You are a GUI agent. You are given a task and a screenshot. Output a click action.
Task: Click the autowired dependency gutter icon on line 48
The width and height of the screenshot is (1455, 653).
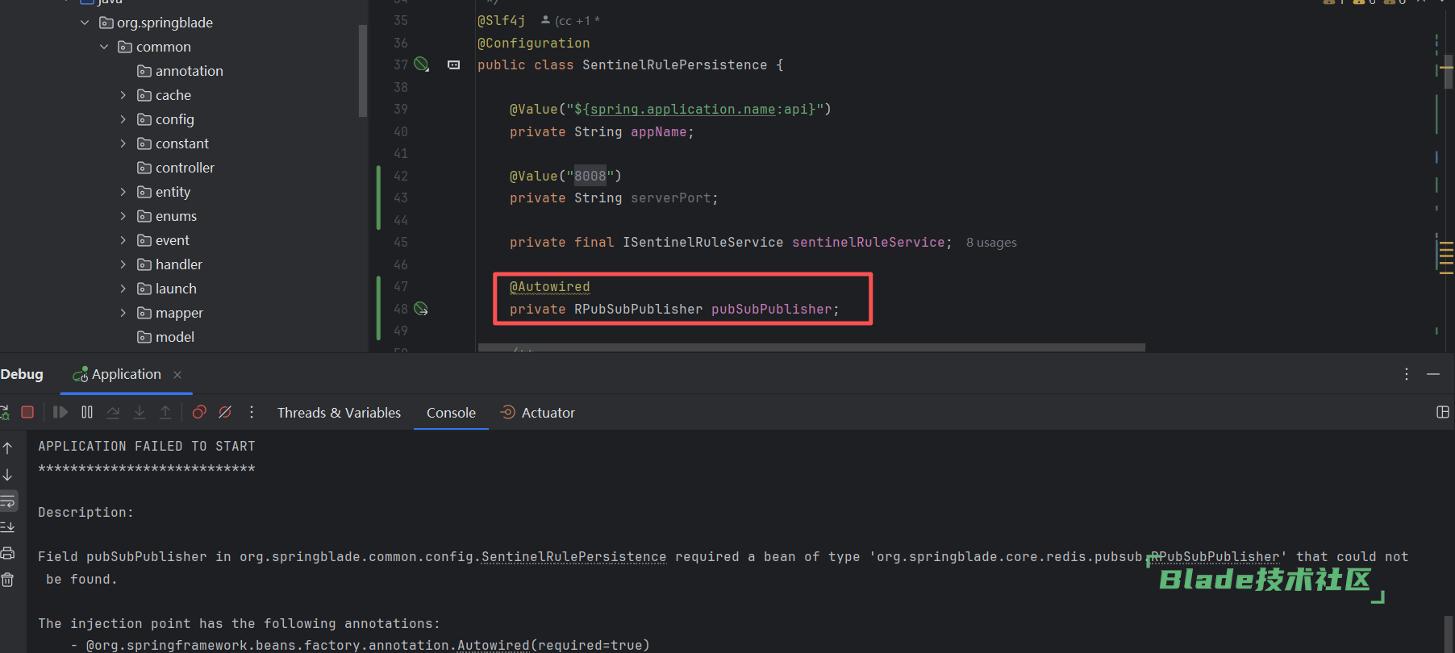(x=421, y=309)
